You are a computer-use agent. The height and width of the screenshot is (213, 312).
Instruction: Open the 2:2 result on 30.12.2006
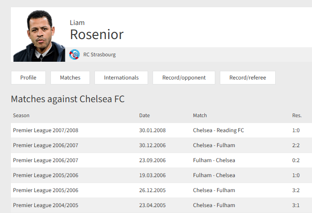point(296,145)
